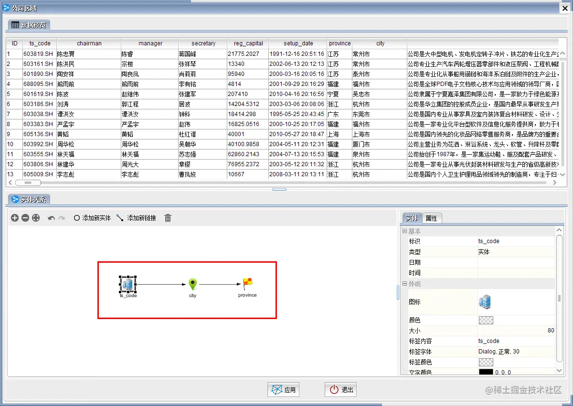Sort by the ID column header
This screenshot has height=406, width=573.
(x=14, y=43)
